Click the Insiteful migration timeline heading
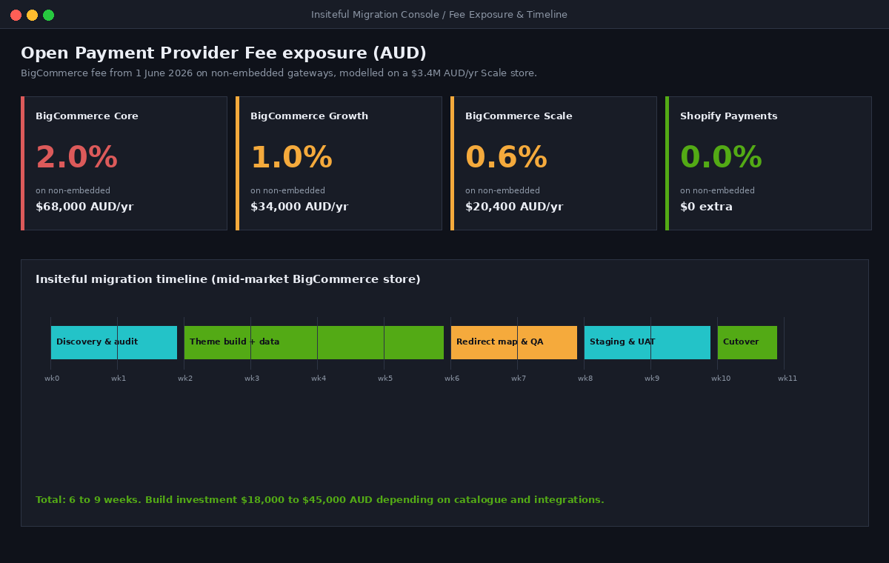 pyautogui.click(x=228, y=279)
